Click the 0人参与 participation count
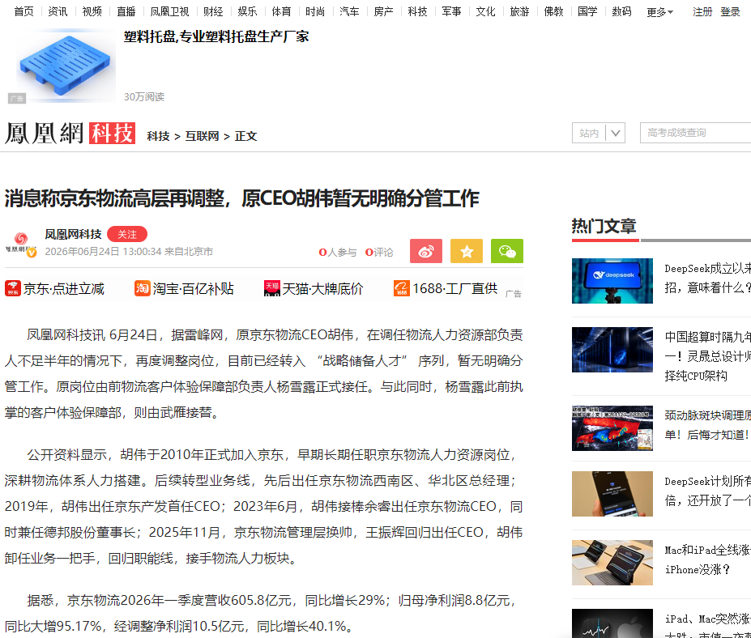This screenshot has height=638, width=751. point(338,253)
